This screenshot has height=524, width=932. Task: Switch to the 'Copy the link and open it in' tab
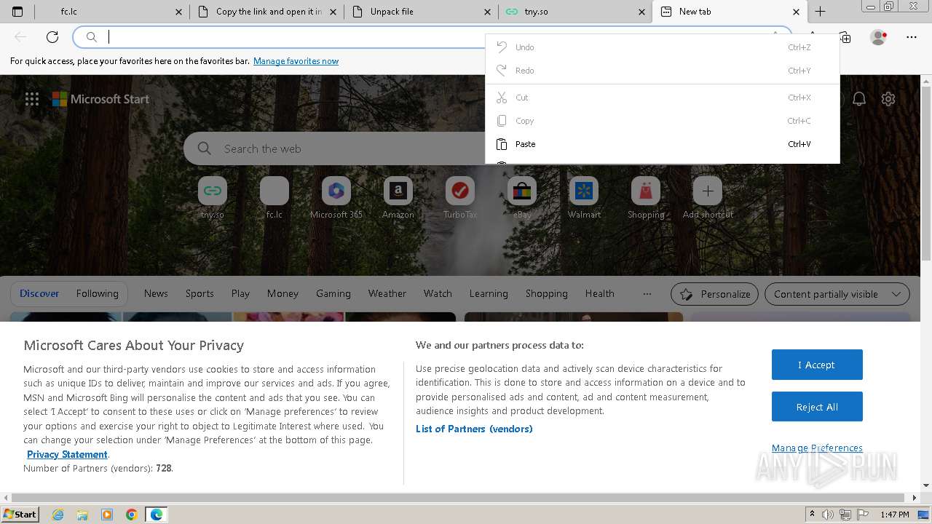coord(267,12)
